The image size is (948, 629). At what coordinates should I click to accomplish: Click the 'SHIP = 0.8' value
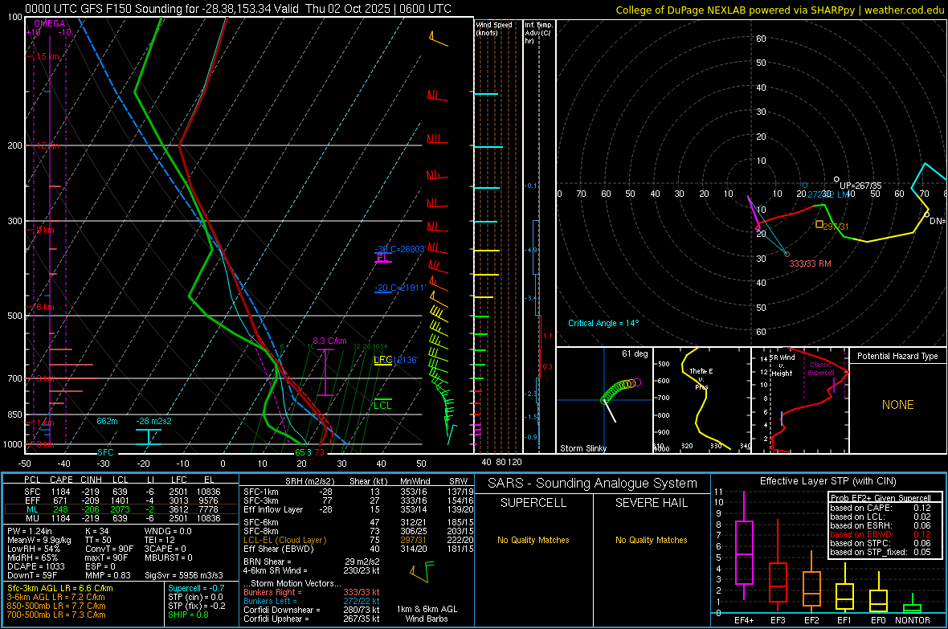tap(188, 615)
